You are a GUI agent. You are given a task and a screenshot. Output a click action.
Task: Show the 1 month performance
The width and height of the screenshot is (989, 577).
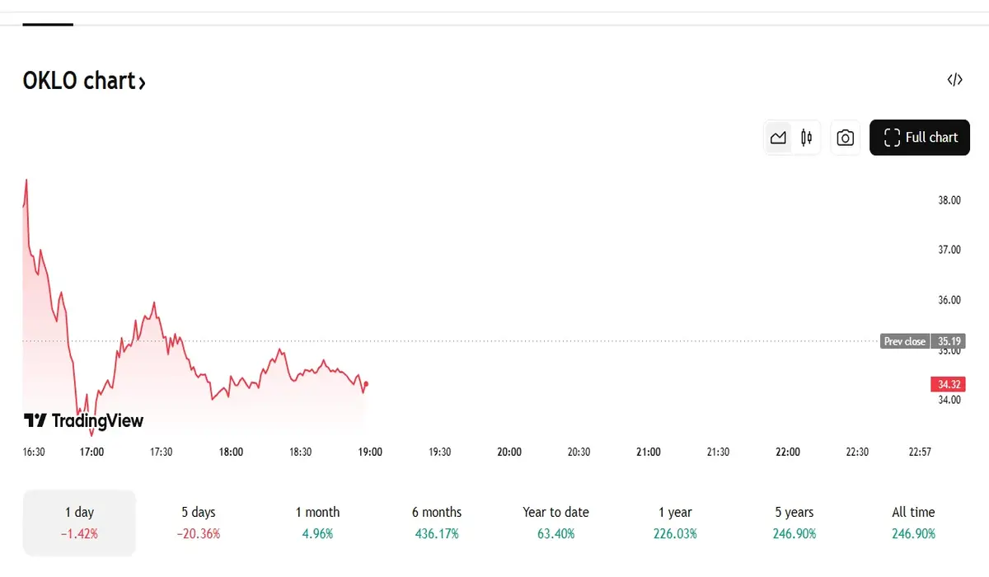point(317,523)
